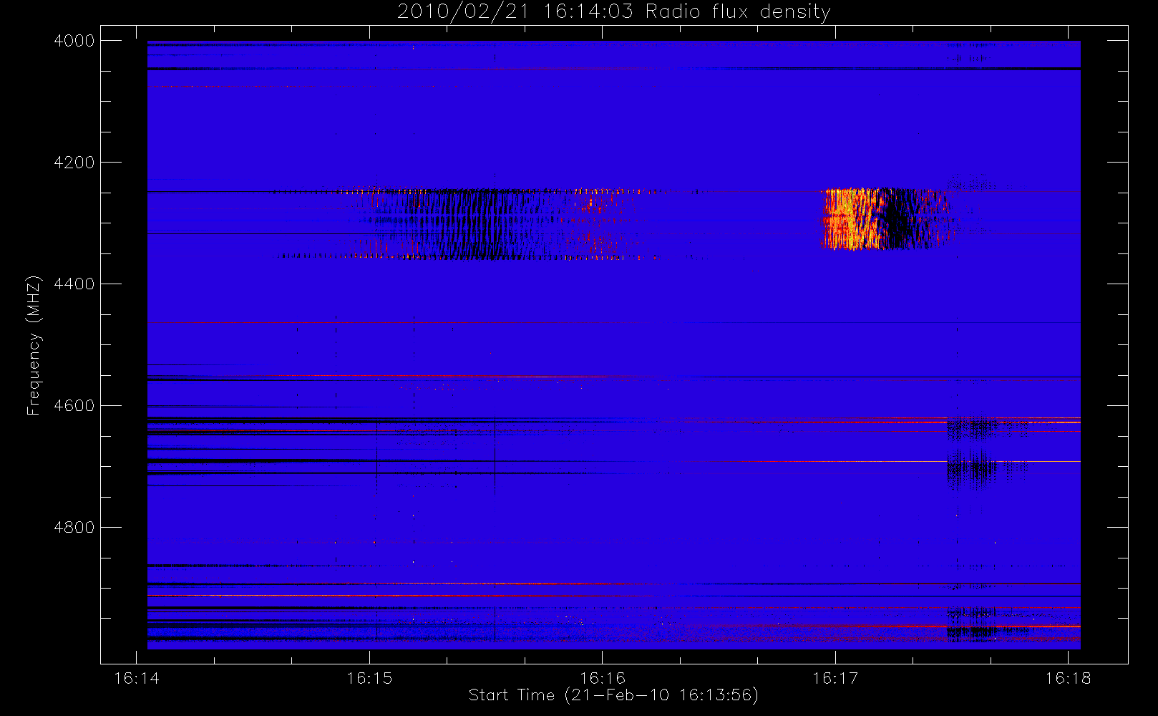1158x716 pixels.
Task: Click the 4400 frequency tick label
Action: point(74,284)
